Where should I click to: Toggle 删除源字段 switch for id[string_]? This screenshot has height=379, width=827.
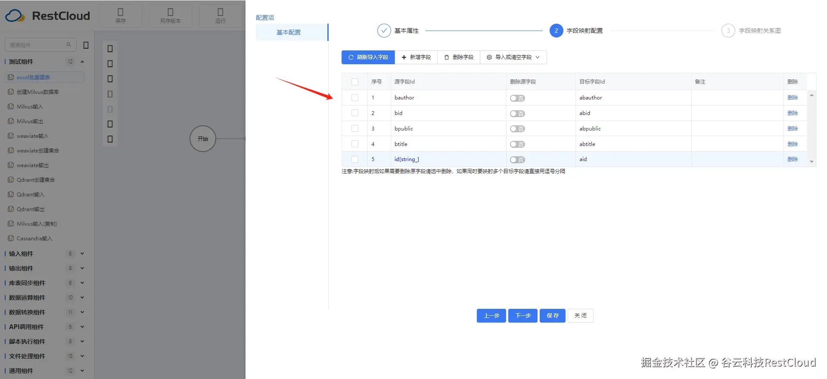(517, 160)
